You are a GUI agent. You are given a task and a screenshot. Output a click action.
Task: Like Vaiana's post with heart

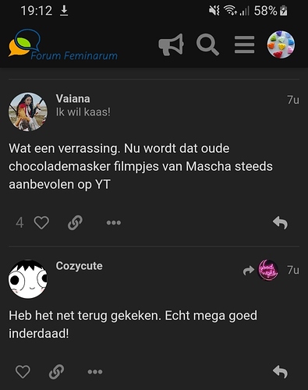[41, 222]
